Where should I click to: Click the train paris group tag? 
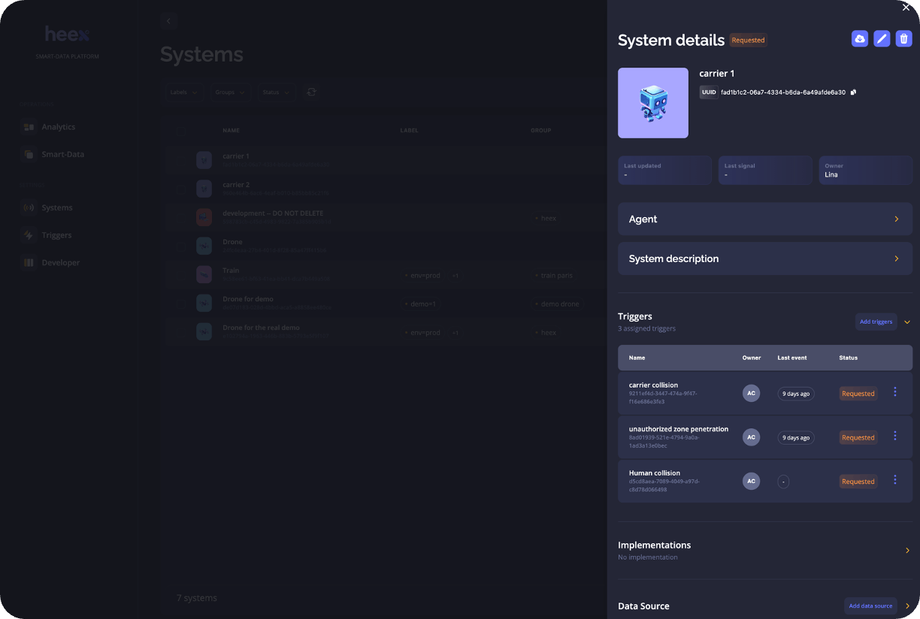pos(554,276)
